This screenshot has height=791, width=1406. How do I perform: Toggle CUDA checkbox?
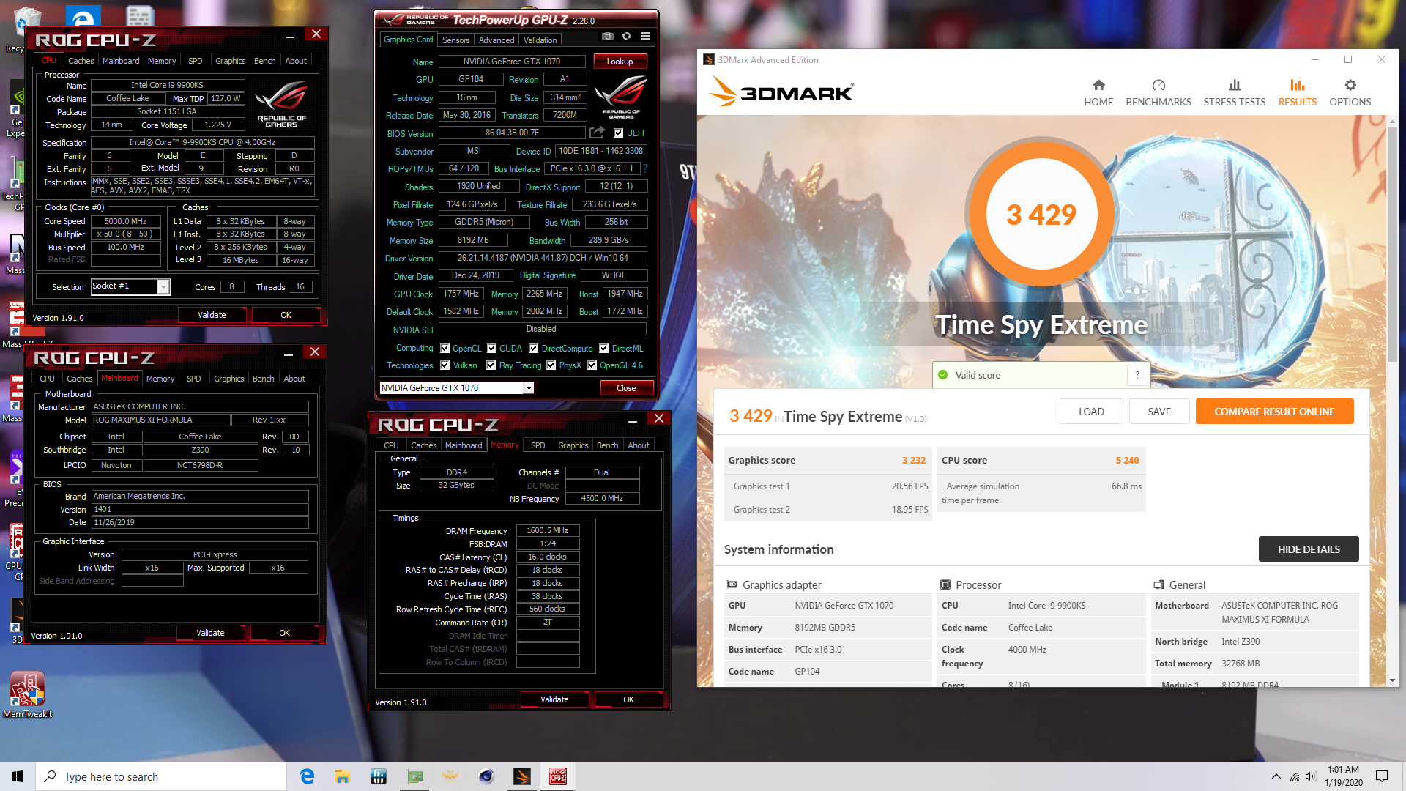(x=492, y=349)
